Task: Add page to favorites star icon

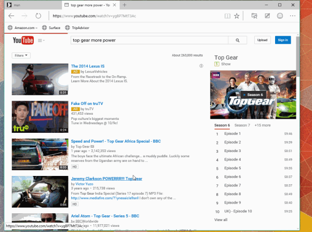Action: tap(237, 16)
